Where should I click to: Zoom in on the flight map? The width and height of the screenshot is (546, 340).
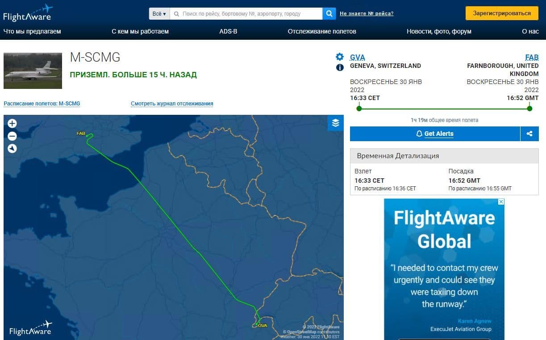(12, 124)
